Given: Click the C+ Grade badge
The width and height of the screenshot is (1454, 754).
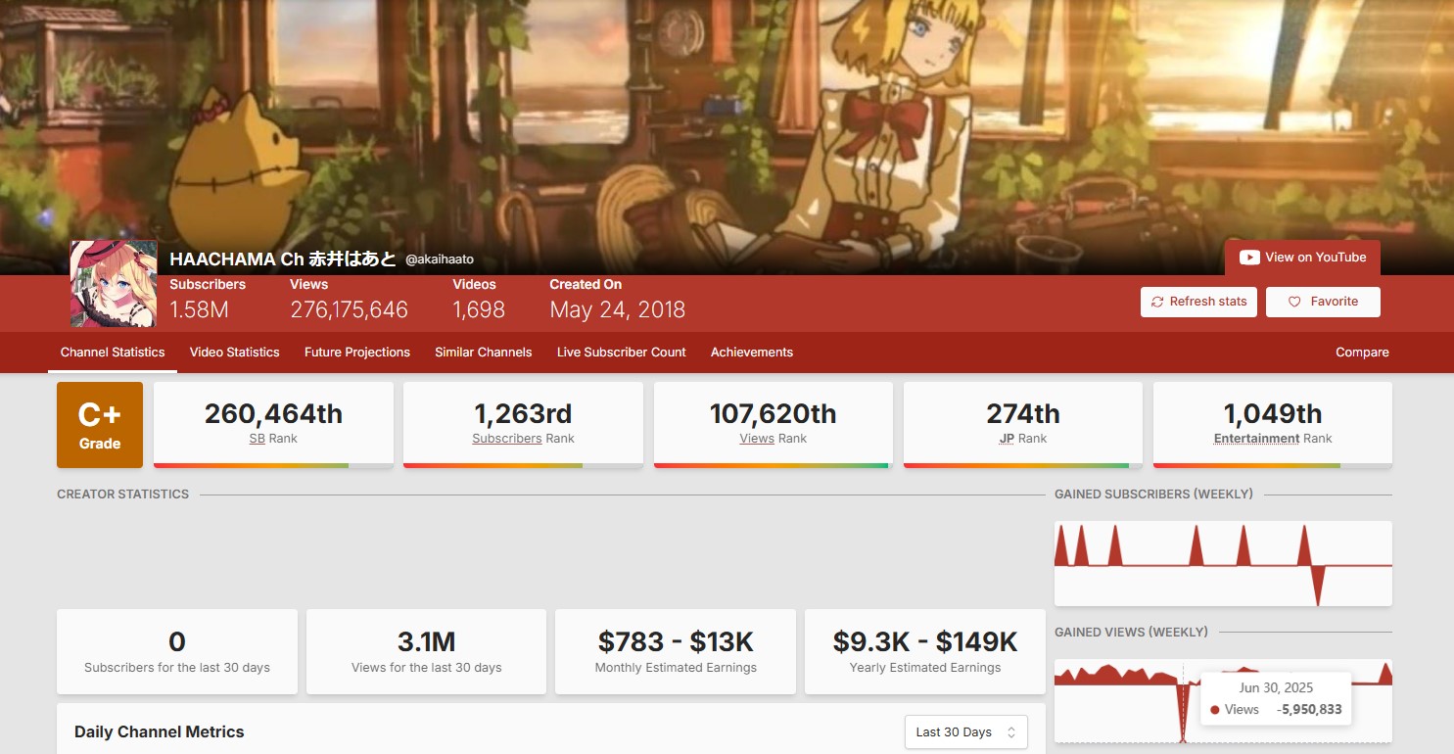Looking at the screenshot, I should coord(100,425).
